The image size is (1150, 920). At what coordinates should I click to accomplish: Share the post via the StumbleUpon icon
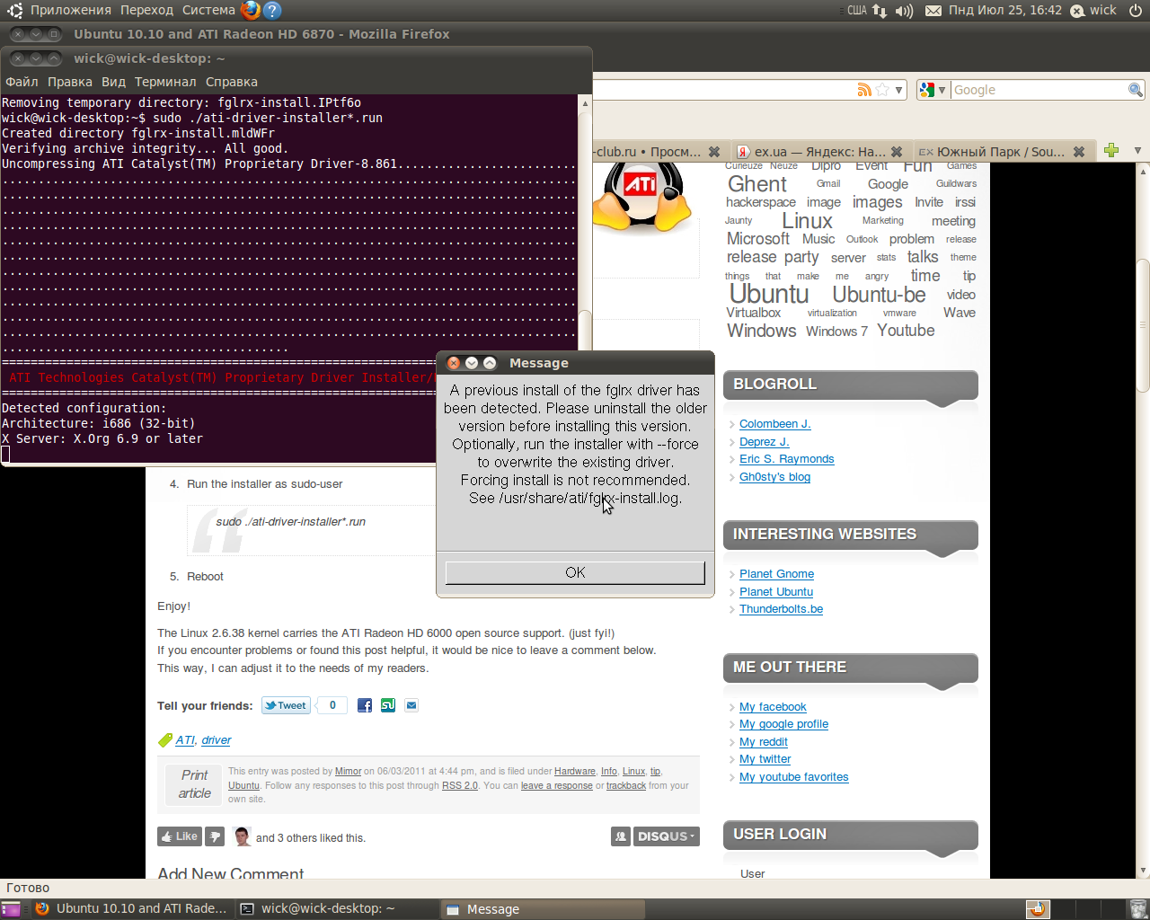[388, 705]
